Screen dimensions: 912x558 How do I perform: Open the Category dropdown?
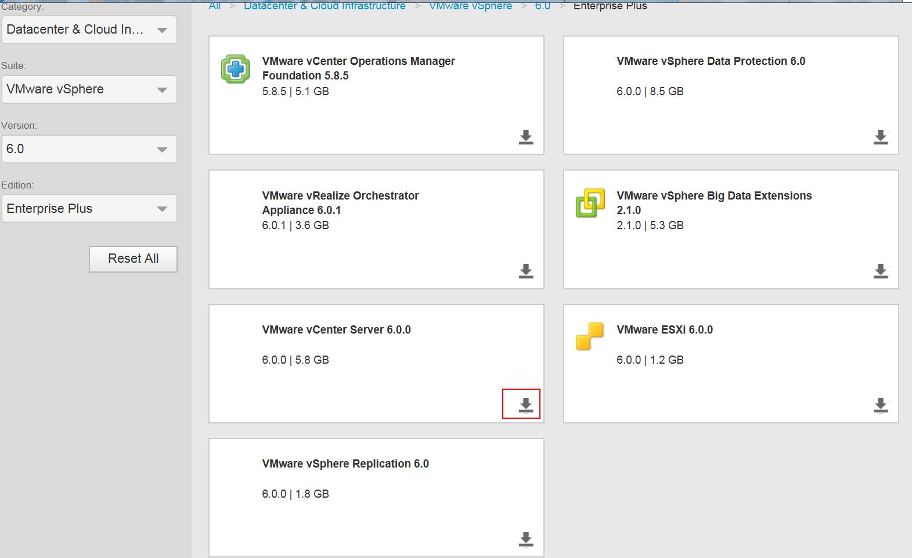[x=89, y=30]
